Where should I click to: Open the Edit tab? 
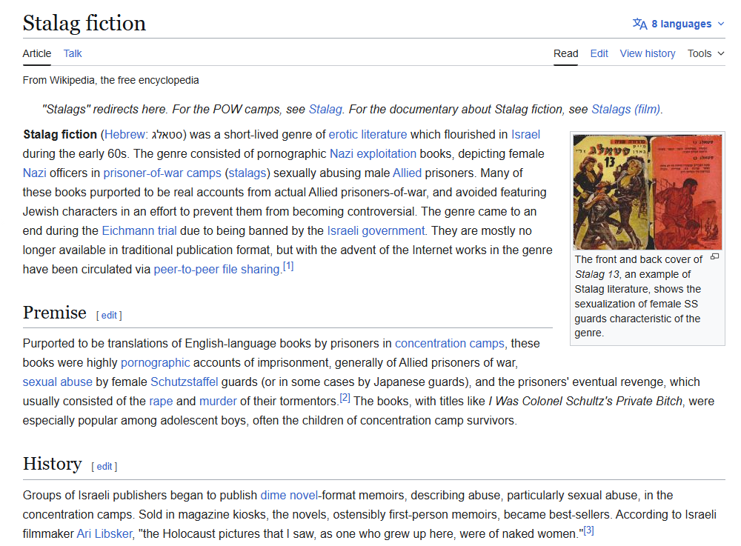click(599, 53)
